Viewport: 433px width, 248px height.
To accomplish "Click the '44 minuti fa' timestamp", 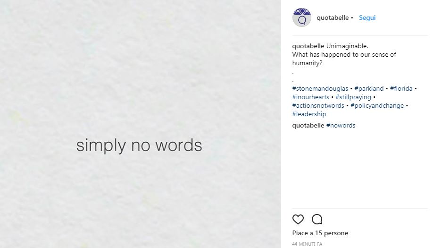I will click(307, 244).
